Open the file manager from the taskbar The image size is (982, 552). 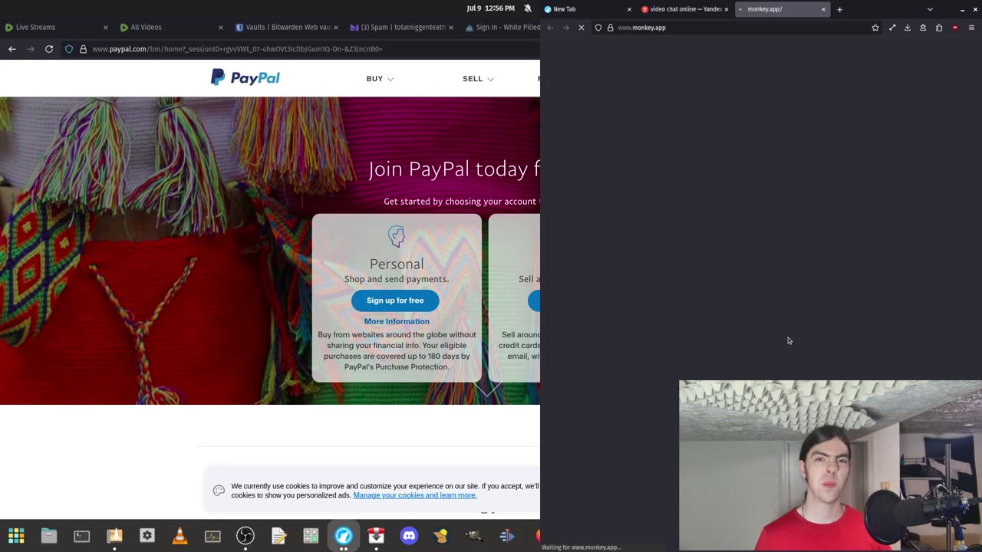(49, 536)
